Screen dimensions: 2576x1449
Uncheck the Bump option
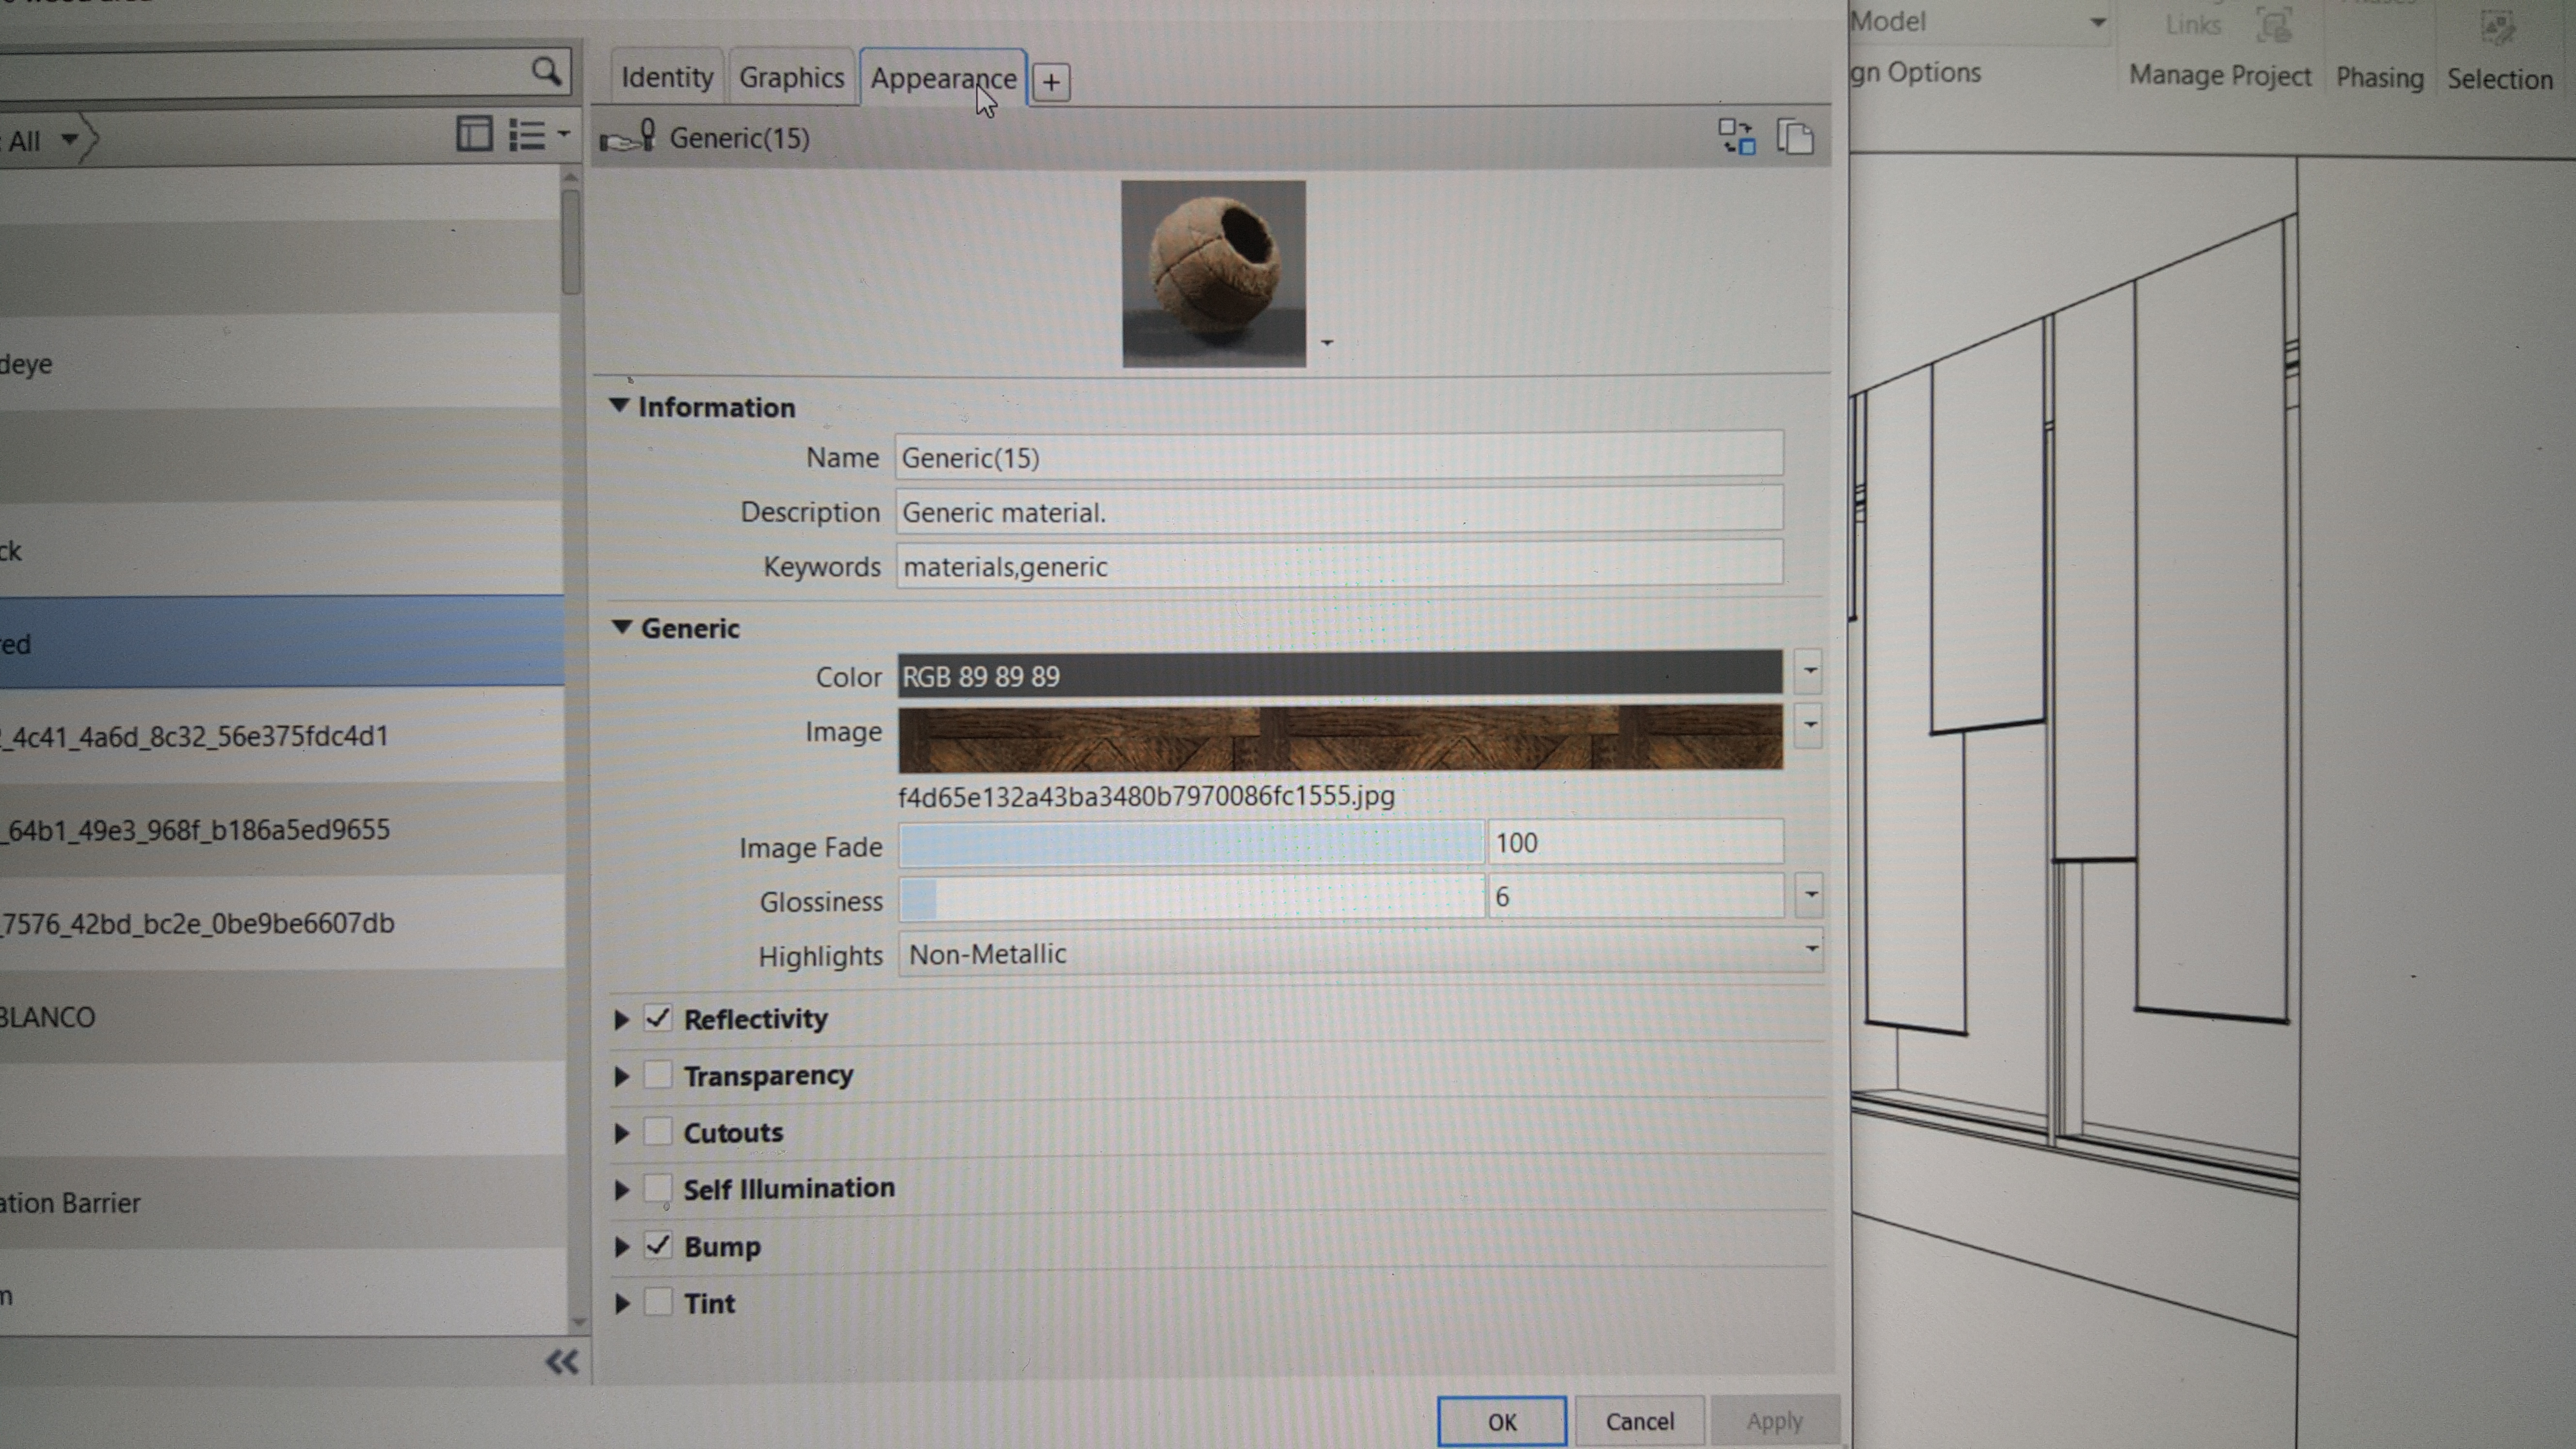pos(657,1246)
